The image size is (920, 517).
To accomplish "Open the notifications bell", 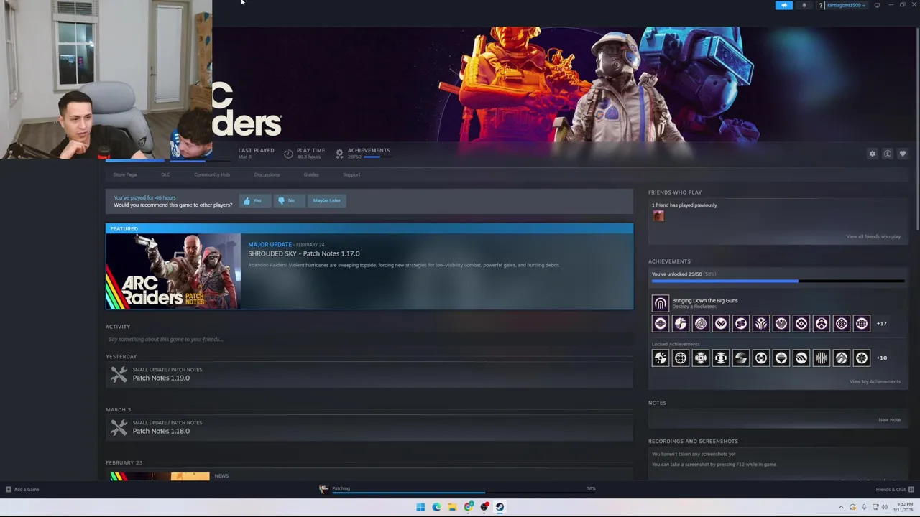I will pyautogui.click(x=804, y=5).
